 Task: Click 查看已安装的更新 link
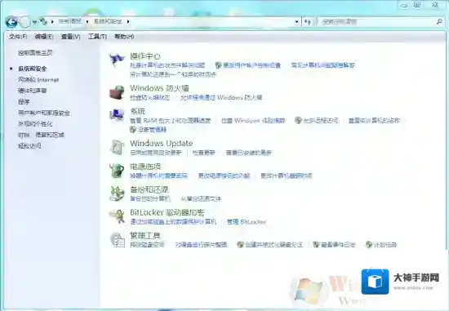point(249,153)
